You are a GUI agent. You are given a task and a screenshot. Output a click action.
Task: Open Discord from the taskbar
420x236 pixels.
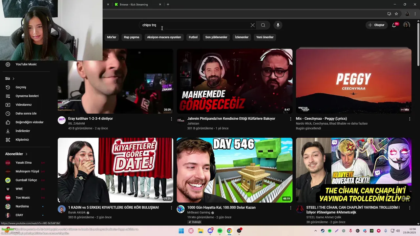[210, 231]
